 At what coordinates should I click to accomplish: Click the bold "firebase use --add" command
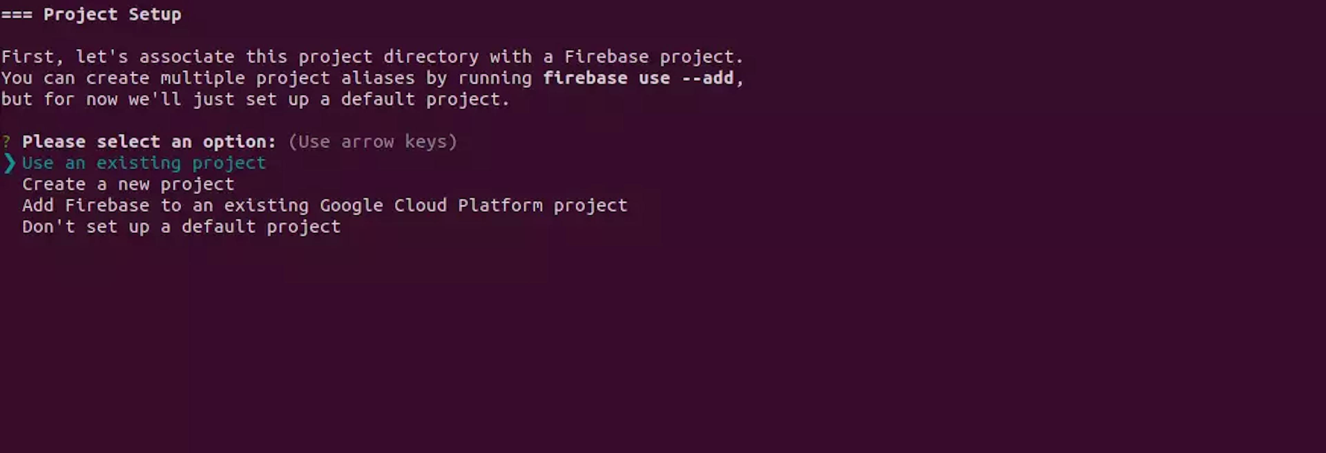point(638,78)
